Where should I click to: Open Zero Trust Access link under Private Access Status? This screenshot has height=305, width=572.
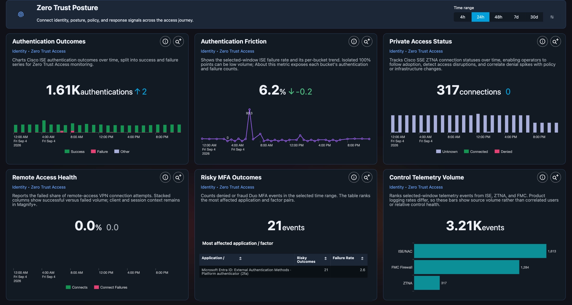[425, 51]
